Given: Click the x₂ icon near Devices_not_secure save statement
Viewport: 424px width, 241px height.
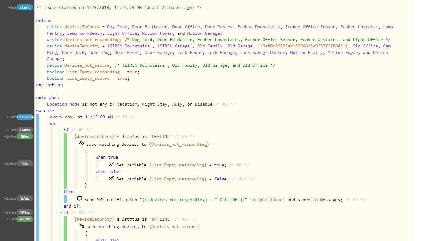Looking at the screenshot, I should click(x=81, y=226).
